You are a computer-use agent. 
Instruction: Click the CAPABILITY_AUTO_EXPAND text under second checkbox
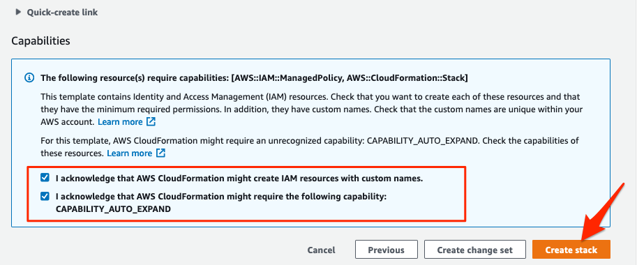pyautogui.click(x=113, y=209)
